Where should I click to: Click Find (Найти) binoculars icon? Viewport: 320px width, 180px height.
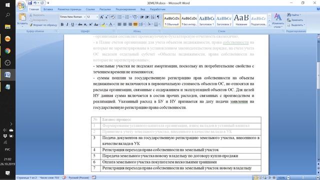point(289,15)
